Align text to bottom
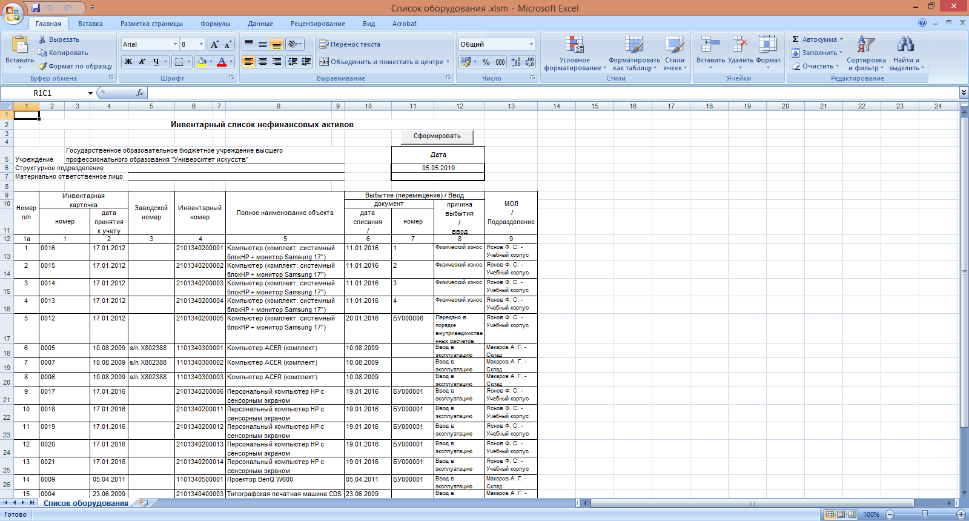 click(x=276, y=44)
